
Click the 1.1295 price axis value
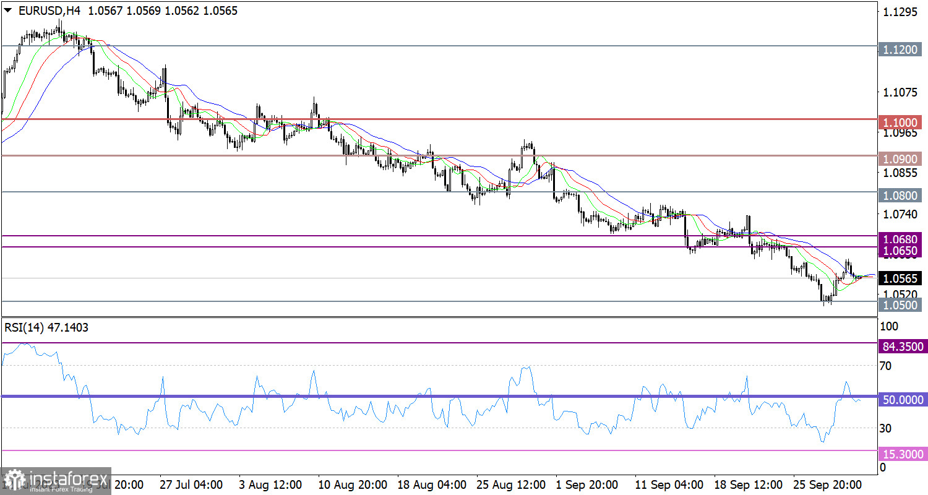click(900, 12)
